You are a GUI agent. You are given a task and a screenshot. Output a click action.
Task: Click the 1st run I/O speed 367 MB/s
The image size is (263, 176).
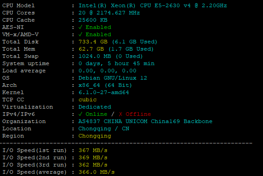(93, 150)
